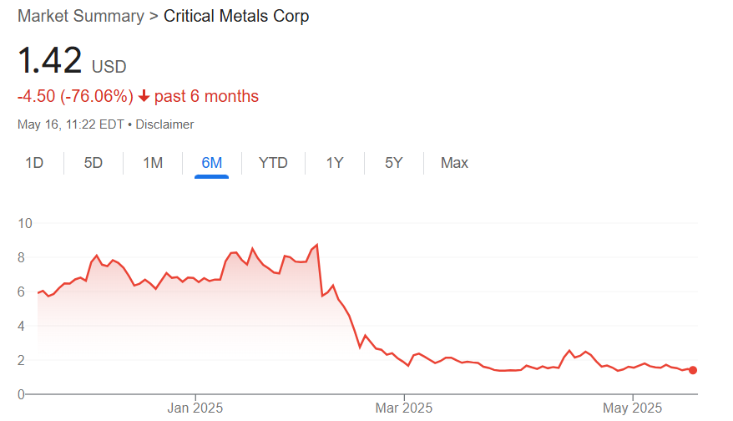Click the May 2025 axis label
This screenshot has height=421, width=733.
pyautogui.click(x=633, y=408)
